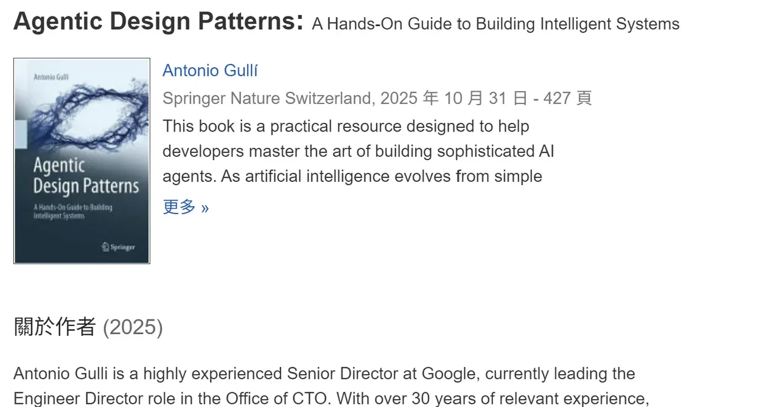Click the » chevron after 更多
The height and width of the screenshot is (407, 779).
coord(204,208)
